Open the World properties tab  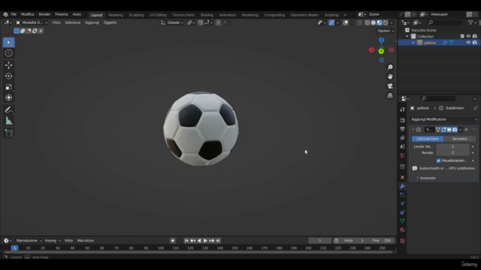pos(403,155)
